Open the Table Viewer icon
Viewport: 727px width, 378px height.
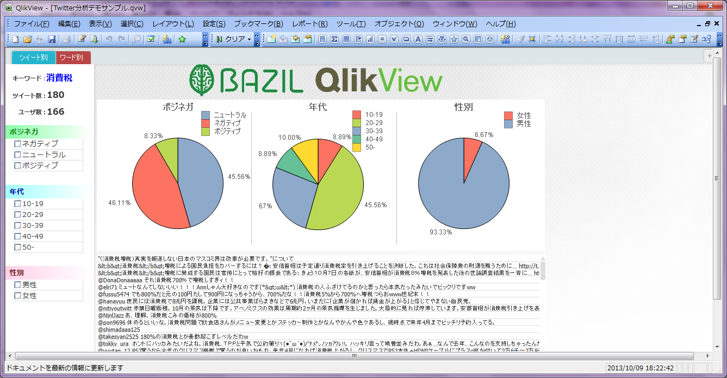[706, 39]
